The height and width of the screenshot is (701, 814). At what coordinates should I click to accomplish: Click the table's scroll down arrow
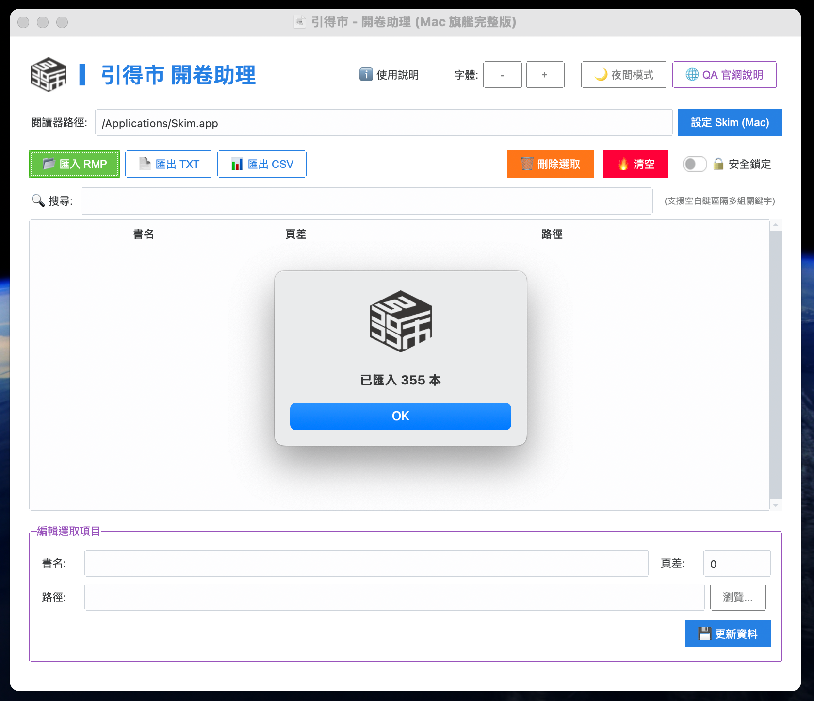point(776,505)
